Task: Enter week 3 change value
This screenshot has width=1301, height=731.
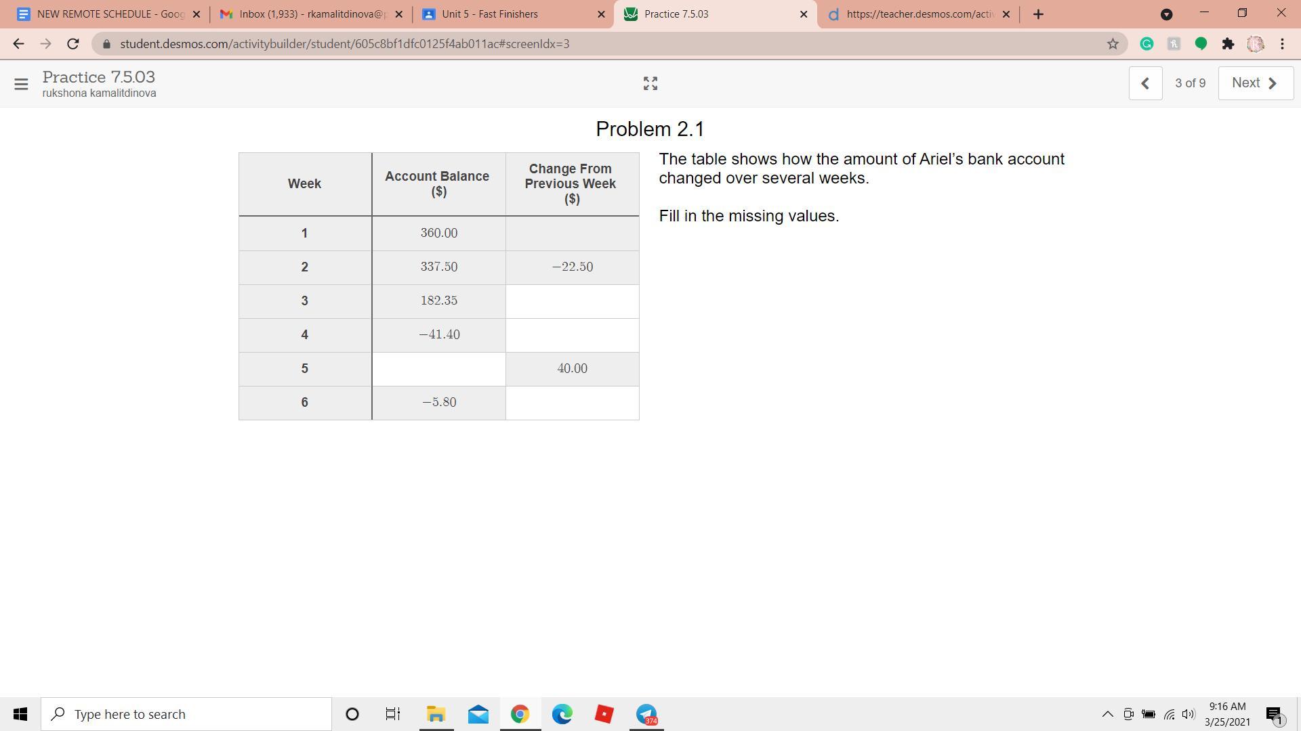Action: tap(572, 301)
